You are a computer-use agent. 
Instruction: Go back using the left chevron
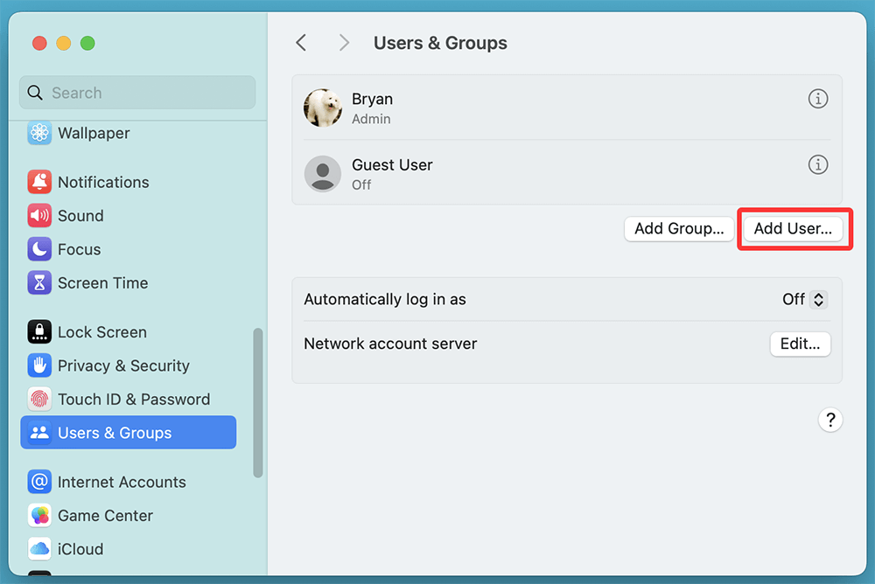click(301, 43)
